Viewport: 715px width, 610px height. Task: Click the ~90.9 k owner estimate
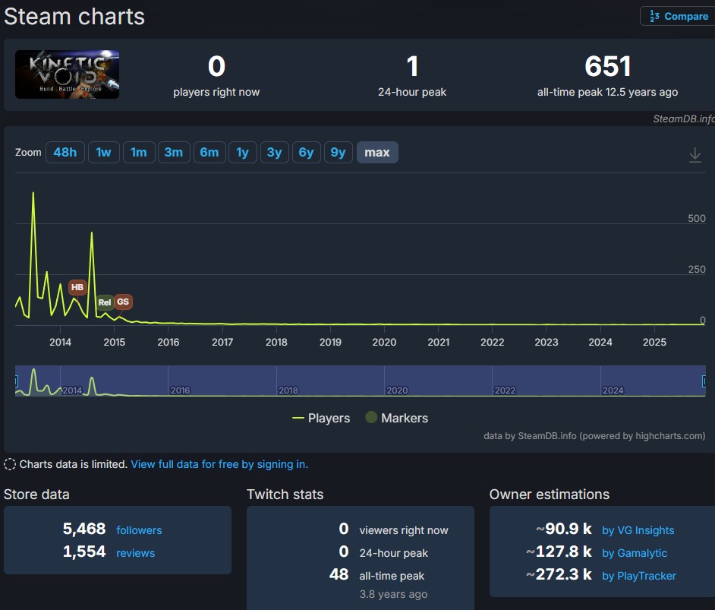[x=564, y=529]
